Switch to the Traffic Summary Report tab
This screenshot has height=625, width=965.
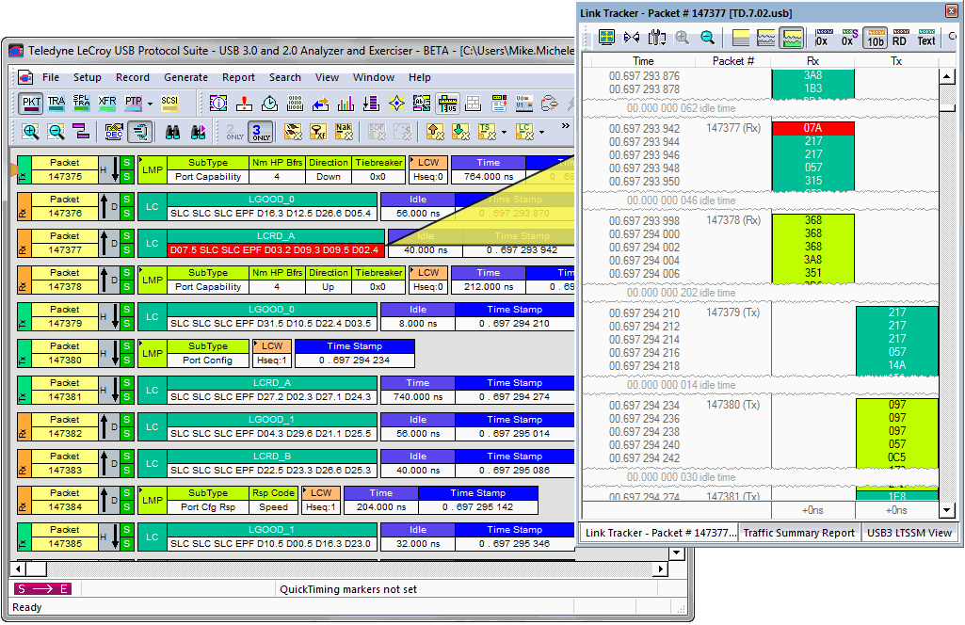(x=798, y=533)
